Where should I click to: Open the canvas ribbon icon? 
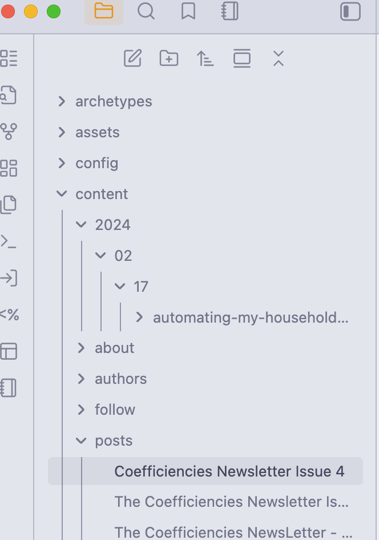(8, 168)
